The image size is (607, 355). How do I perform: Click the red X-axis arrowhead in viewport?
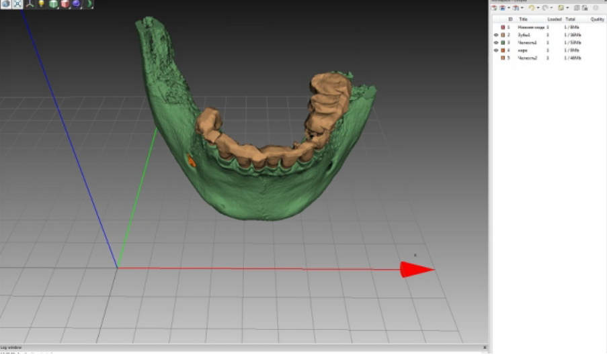pyautogui.click(x=417, y=269)
